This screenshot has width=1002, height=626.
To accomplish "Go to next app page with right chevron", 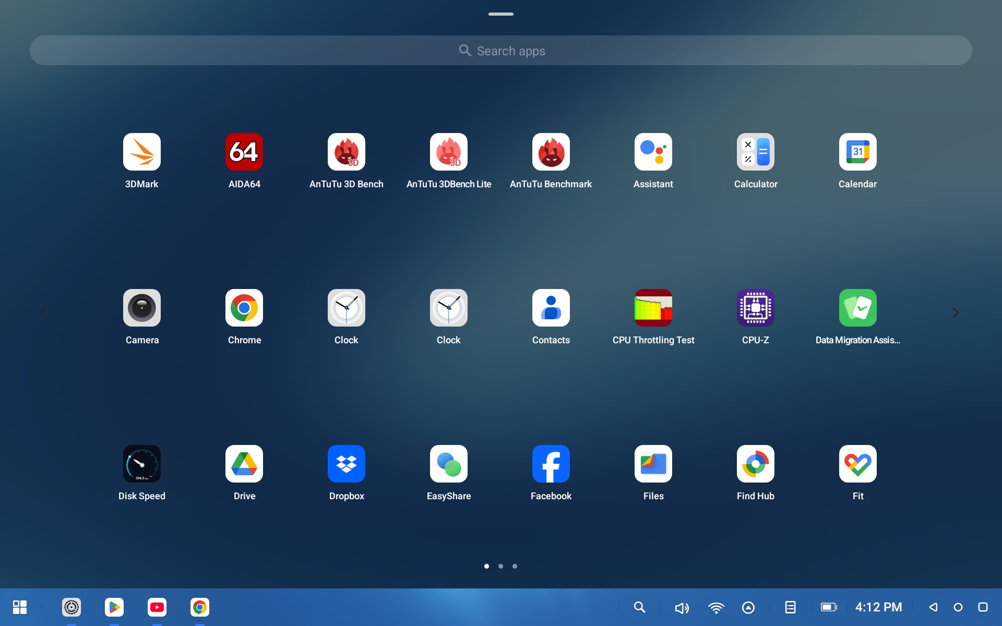I will coord(956,312).
